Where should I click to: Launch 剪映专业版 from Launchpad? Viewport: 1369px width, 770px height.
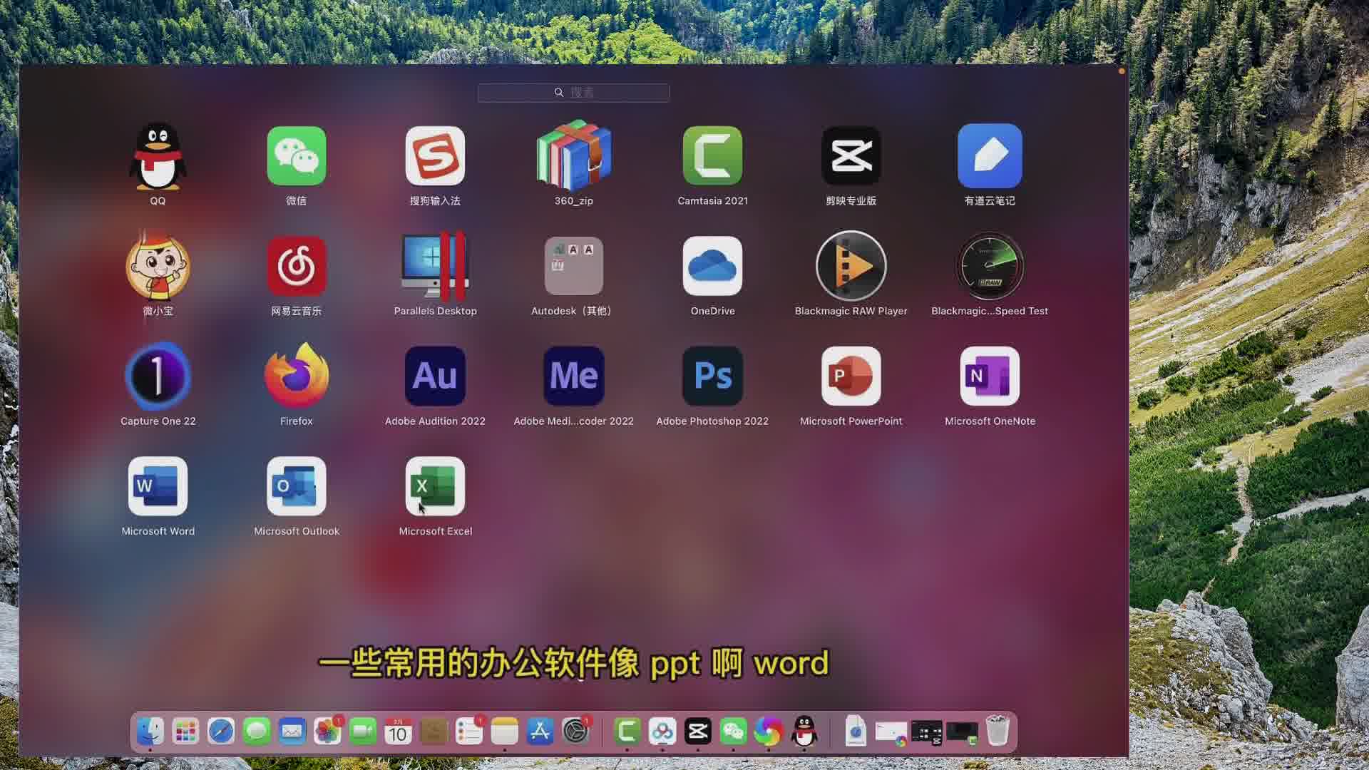coord(851,156)
